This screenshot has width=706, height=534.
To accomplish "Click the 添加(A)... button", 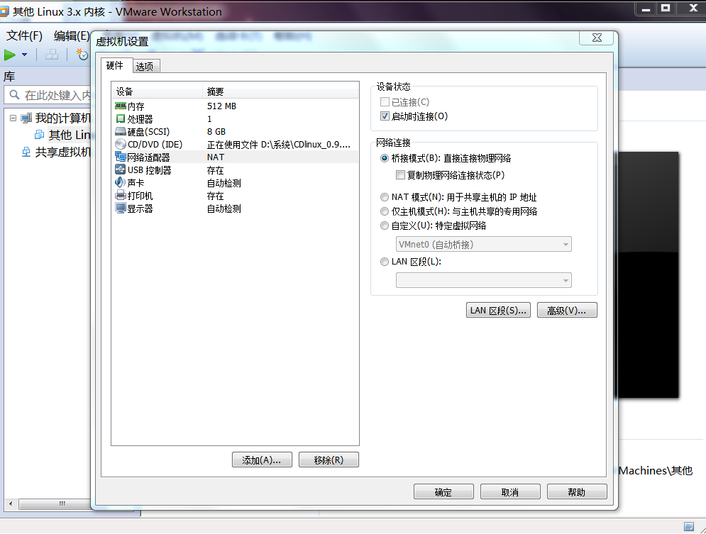I will click(x=262, y=460).
